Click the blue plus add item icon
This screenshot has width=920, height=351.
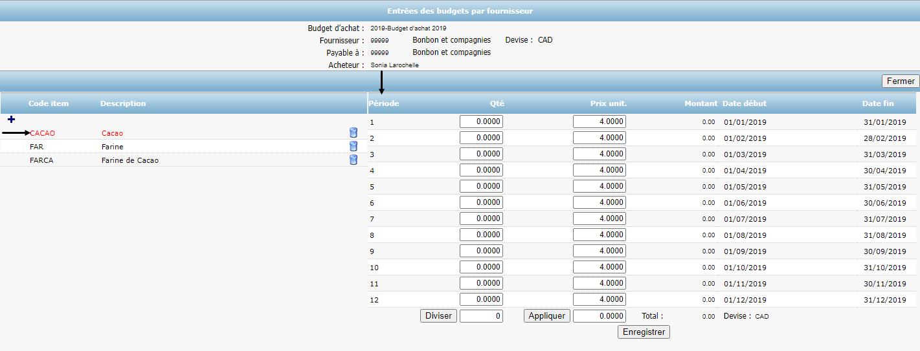[11, 120]
